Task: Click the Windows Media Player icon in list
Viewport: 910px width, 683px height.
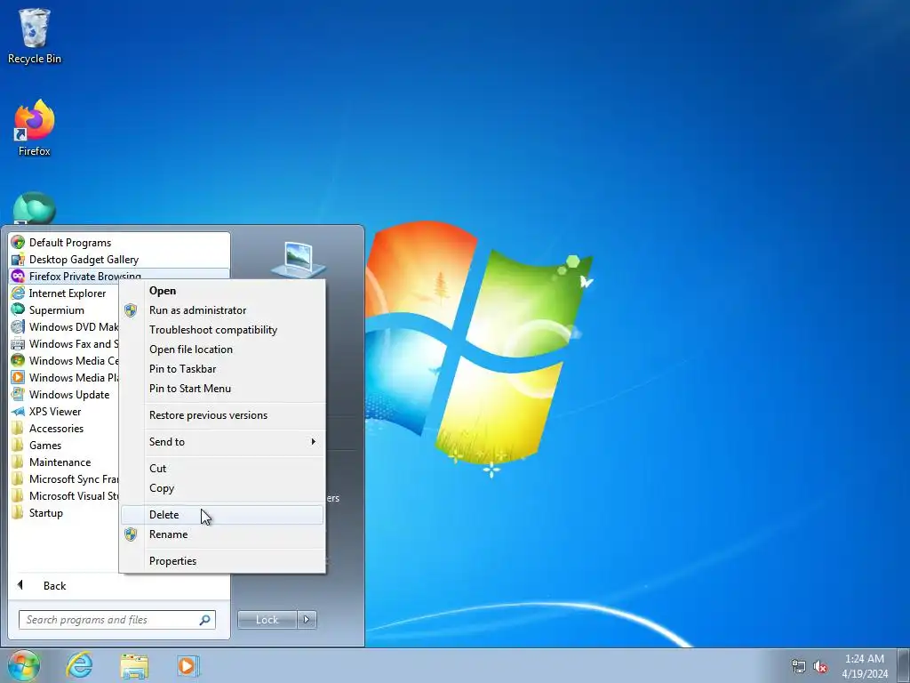Action: pos(18,377)
